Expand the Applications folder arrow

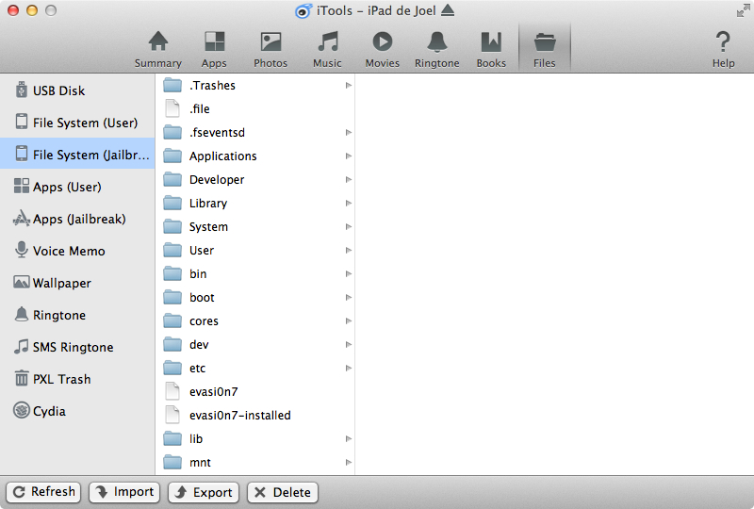click(x=349, y=156)
